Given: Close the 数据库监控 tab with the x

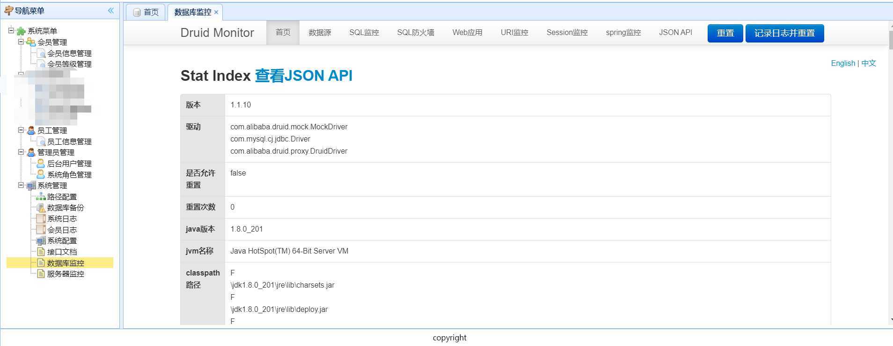Looking at the screenshot, I should pos(216,12).
